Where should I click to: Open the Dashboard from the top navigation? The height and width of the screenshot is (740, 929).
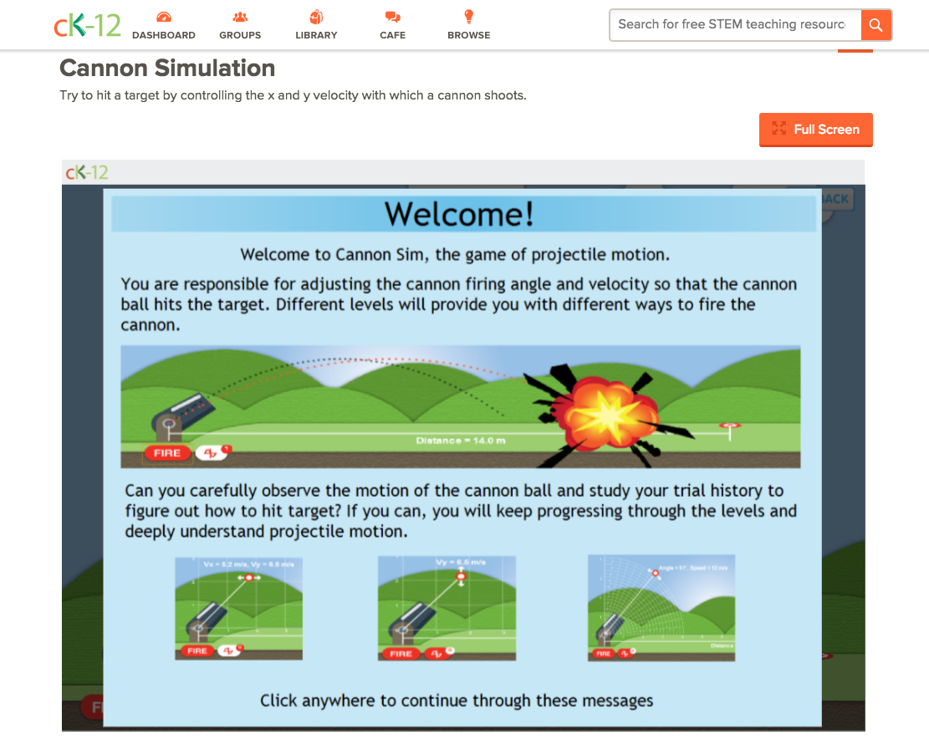[164, 24]
